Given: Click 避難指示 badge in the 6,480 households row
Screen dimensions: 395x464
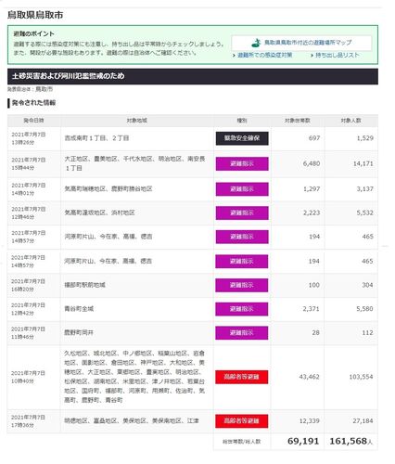Looking at the screenshot, I should click(242, 163).
